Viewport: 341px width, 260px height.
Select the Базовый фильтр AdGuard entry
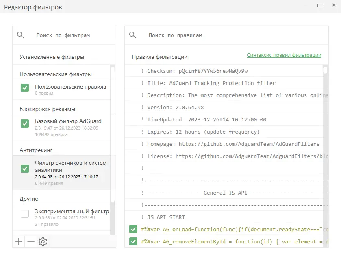coord(68,121)
